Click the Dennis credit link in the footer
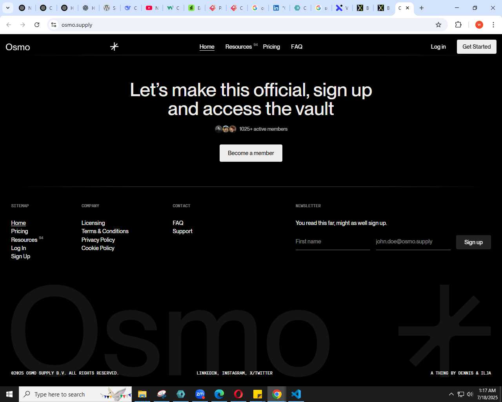Image resolution: width=502 pixels, height=402 pixels. pos(466,373)
